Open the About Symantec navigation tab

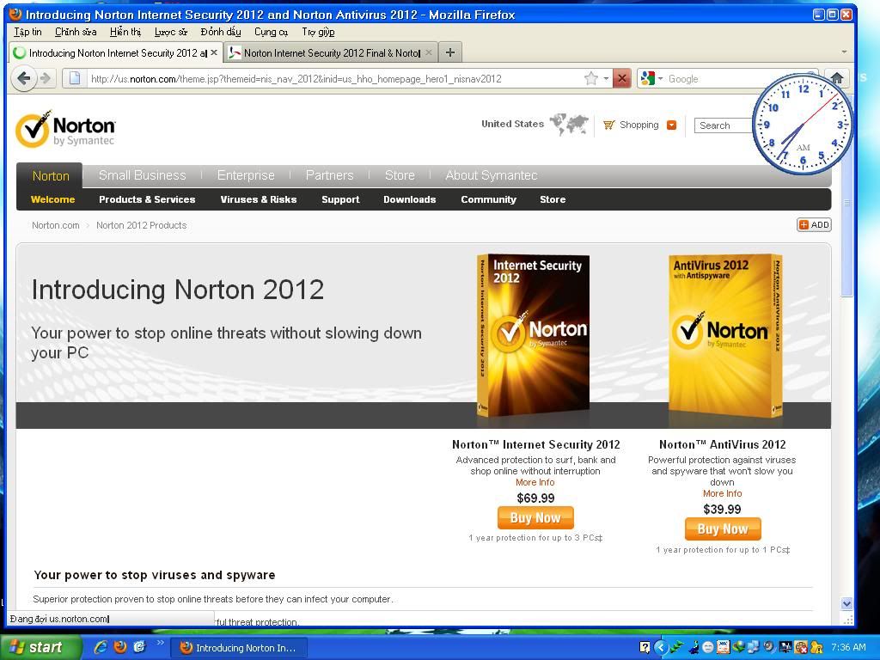point(492,175)
